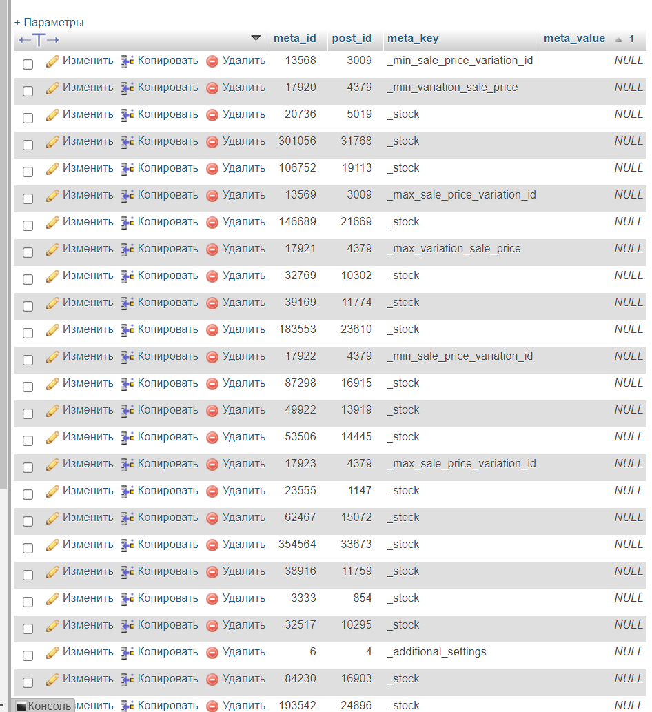Click the delete icon for meta_id 3333

pyautogui.click(x=212, y=599)
